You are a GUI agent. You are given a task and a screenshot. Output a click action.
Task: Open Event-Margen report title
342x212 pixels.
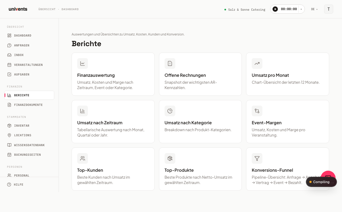(x=267, y=123)
